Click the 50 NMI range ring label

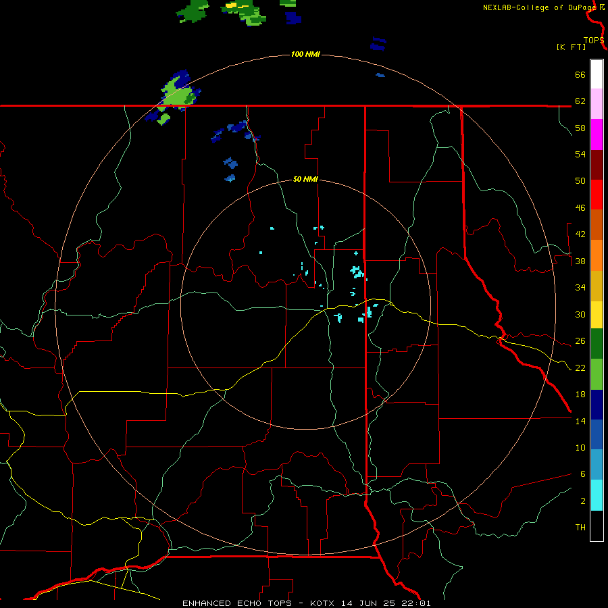pos(305,179)
